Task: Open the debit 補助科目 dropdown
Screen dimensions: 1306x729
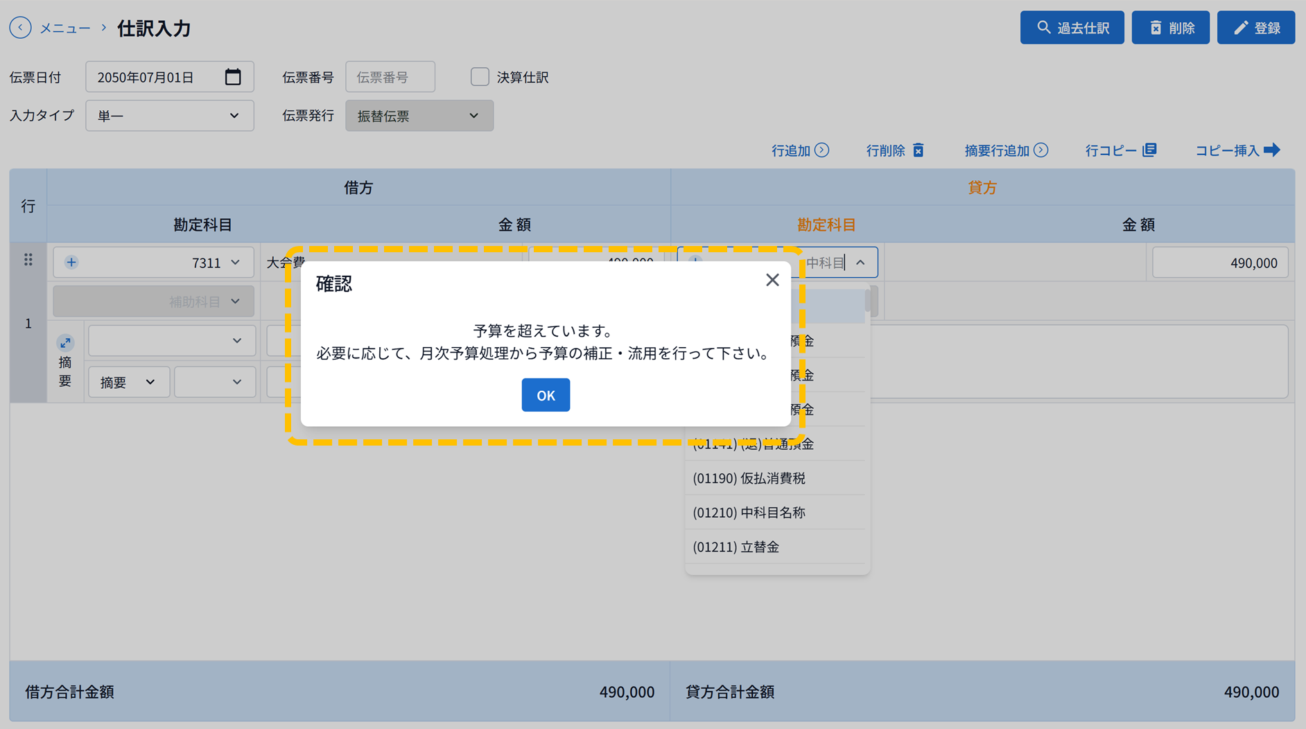Action: pos(153,301)
